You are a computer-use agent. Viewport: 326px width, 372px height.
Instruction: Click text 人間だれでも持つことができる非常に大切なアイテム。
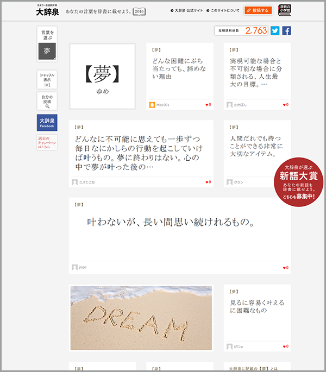(256, 146)
